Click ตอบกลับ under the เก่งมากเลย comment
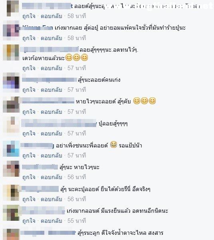This screenshot has width=214, height=240. (52, 38)
